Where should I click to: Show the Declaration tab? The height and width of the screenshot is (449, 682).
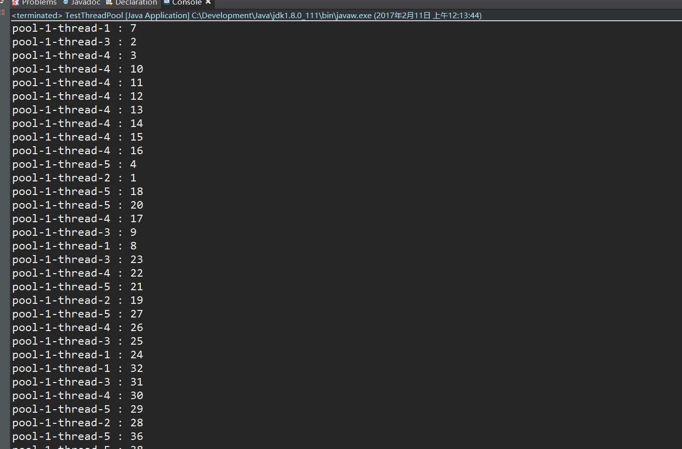[x=132, y=3]
